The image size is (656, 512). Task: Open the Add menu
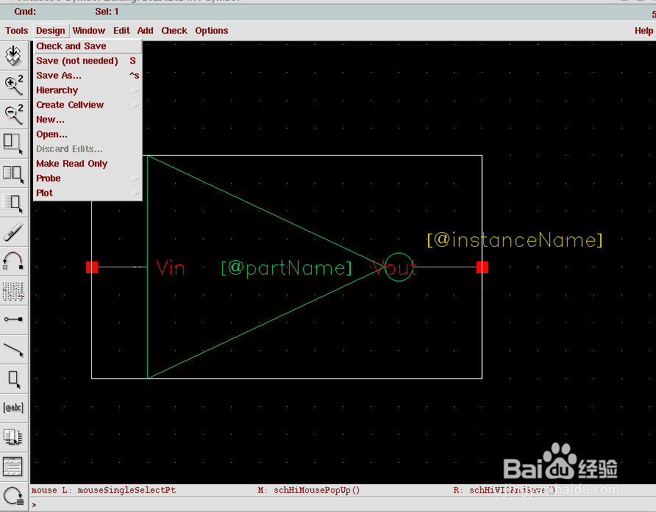coord(145,31)
